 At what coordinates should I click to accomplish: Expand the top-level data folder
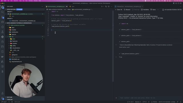pos(13,27)
